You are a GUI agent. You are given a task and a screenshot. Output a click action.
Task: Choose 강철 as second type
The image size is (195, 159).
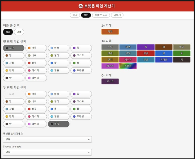[14, 109]
